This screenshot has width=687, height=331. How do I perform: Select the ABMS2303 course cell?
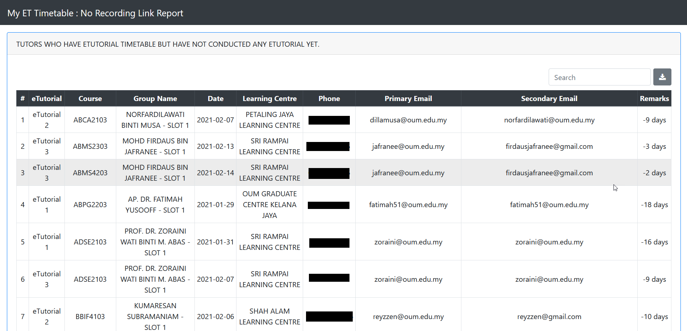click(90, 146)
